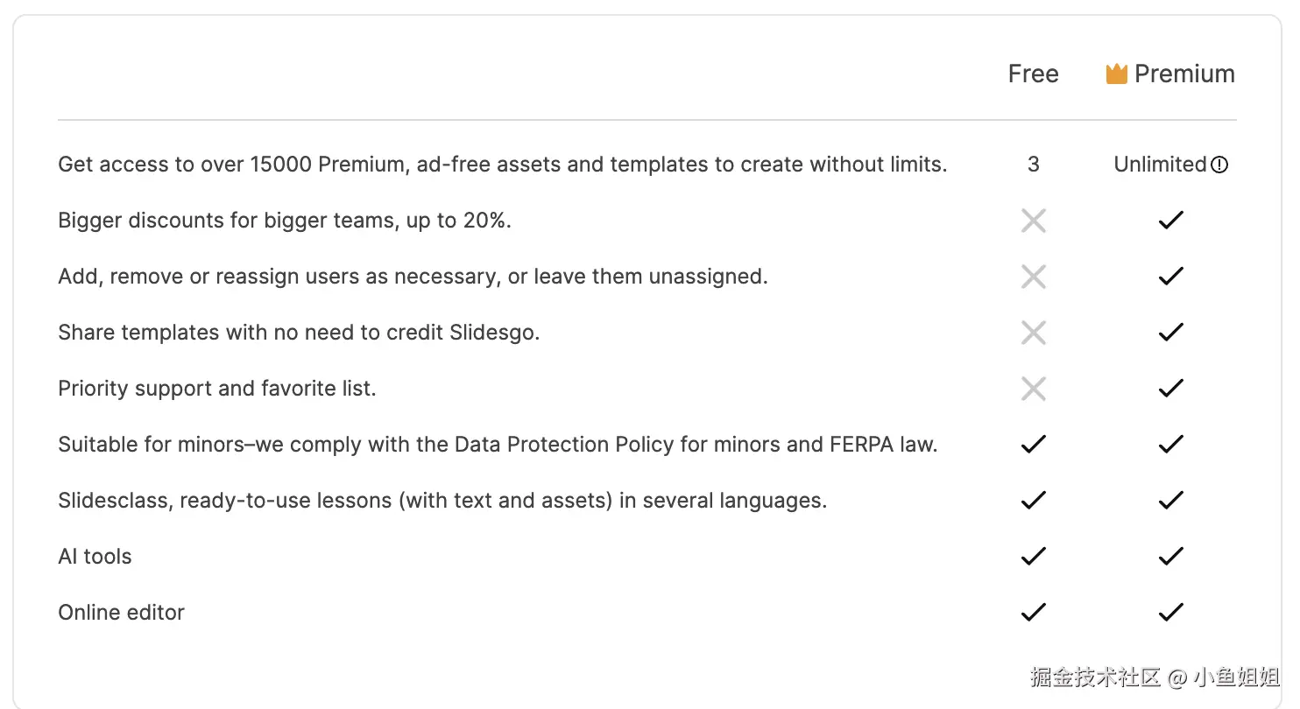1300x709 pixels.
Task: Click the Free X mark for bigger discounts
Action: 1034,221
